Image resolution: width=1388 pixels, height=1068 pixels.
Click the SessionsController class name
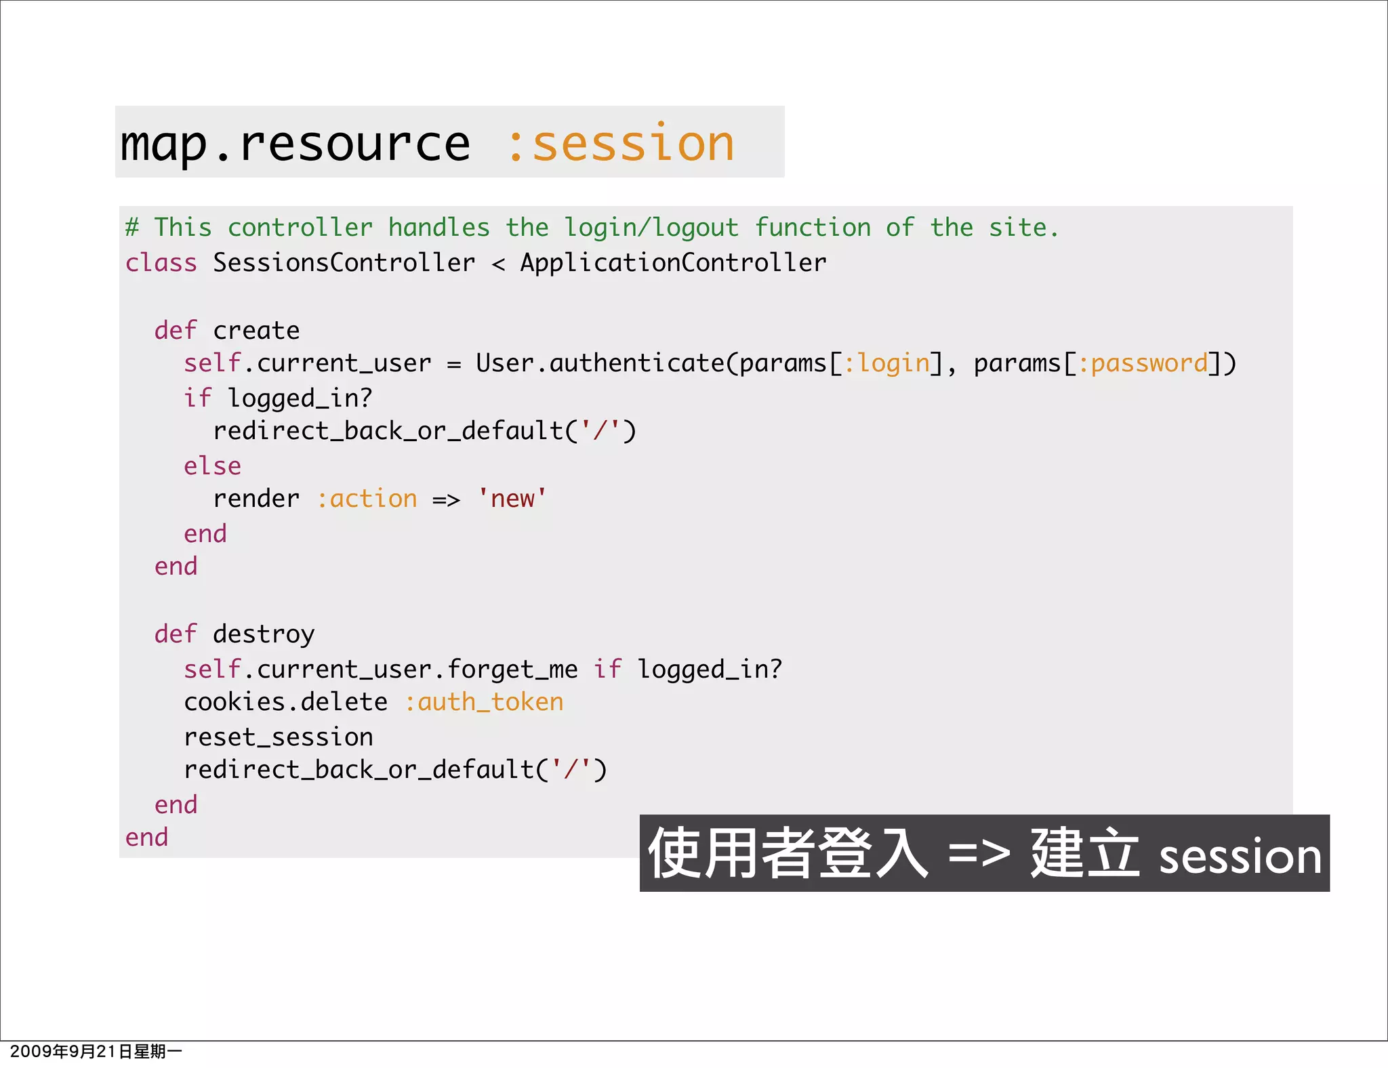tap(344, 263)
